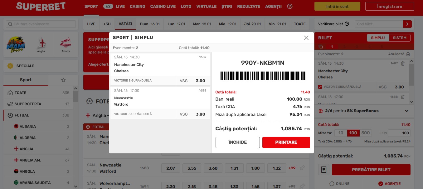The image size is (423, 189).
Task: Click the Căutare evenimente search field
Action: tap(41, 24)
